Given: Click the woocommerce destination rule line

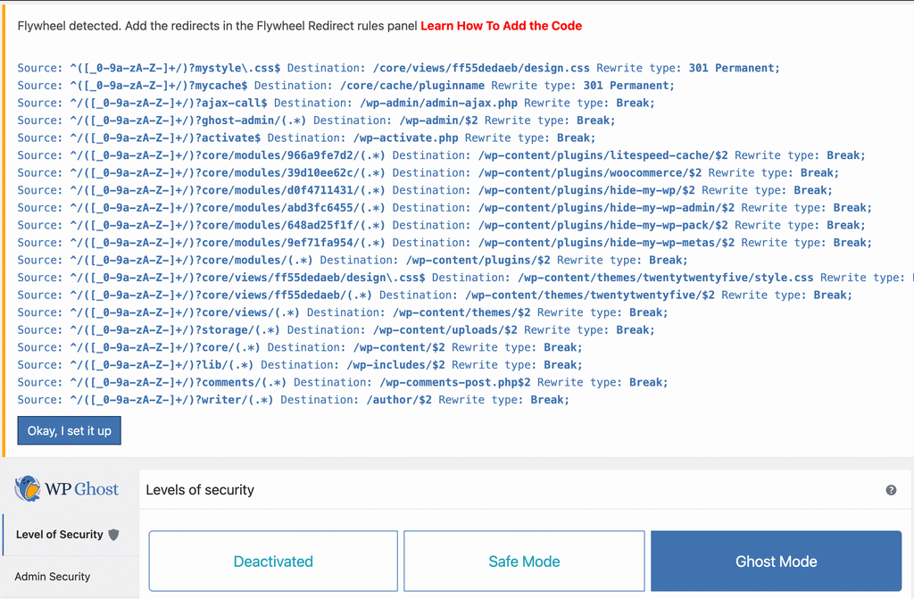Looking at the screenshot, I should point(428,172).
